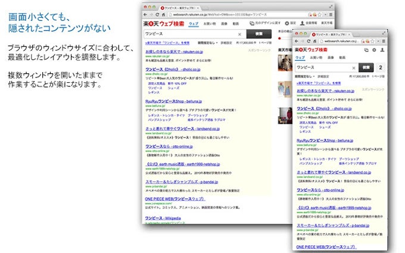Open 期間指定なし dropdown in small window
The height and width of the screenshot is (253, 405).
coord(305,77)
